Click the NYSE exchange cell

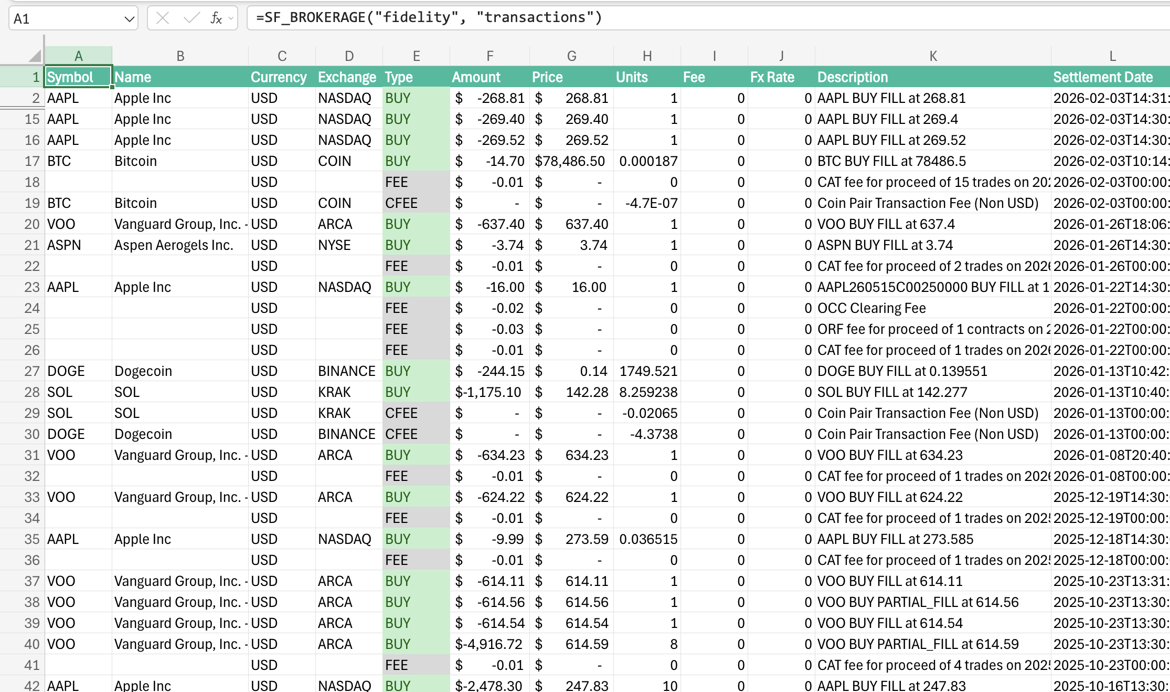pos(349,245)
